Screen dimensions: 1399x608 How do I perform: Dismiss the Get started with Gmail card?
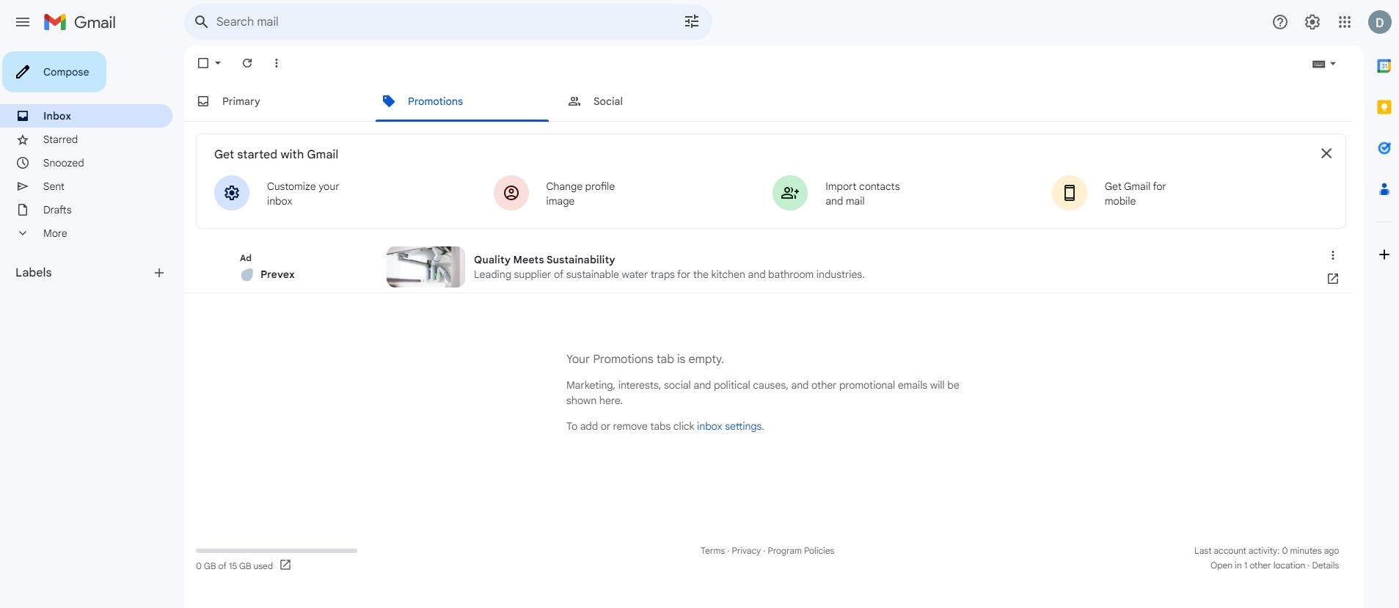[1326, 153]
